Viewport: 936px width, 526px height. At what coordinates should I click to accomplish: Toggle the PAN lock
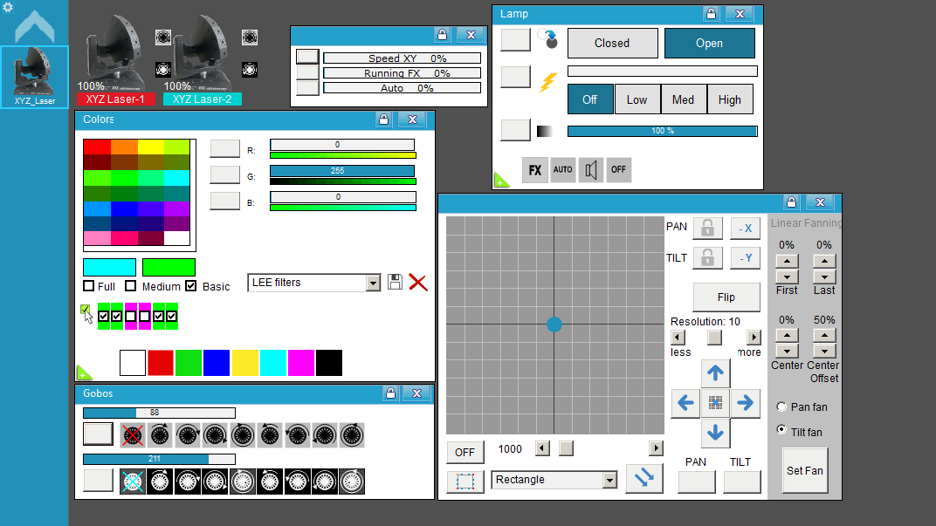click(707, 228)
